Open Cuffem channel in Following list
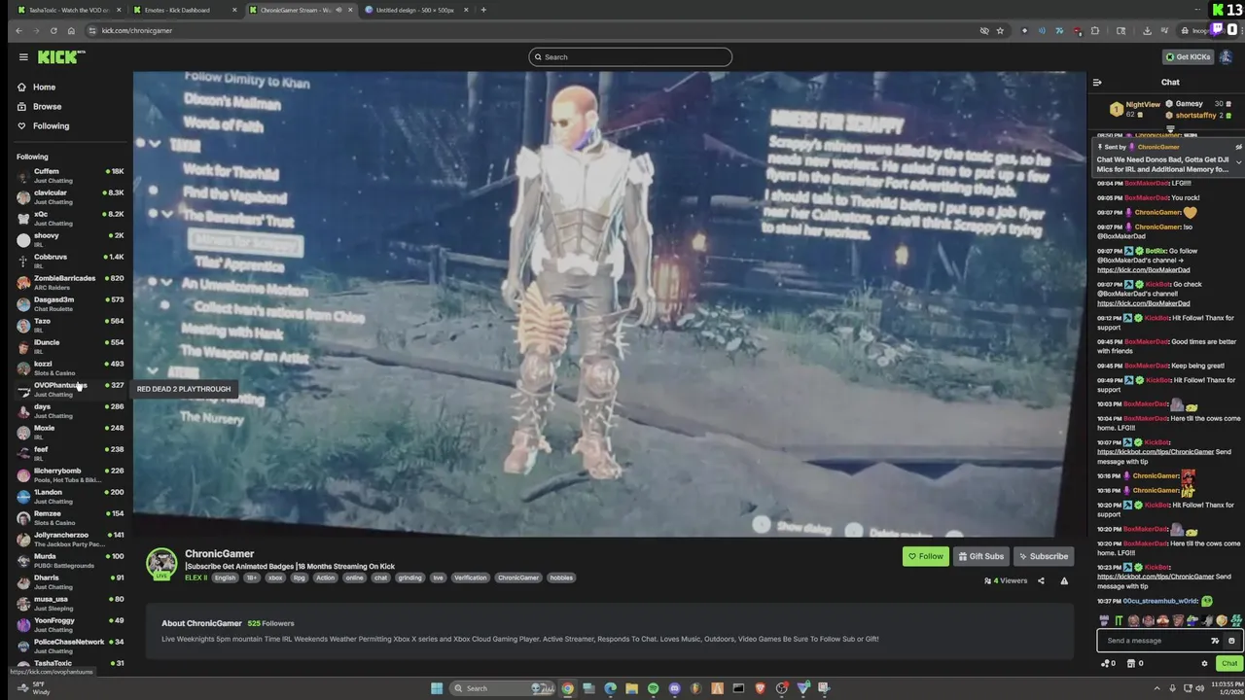The height and width of the screenshot is (700, 1245). point(70,175)
